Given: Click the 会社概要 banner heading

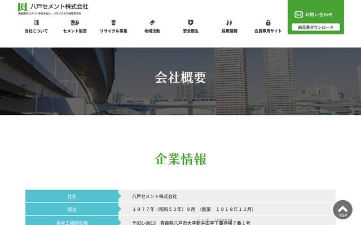Looking at the screenshot, I should 180,78.
